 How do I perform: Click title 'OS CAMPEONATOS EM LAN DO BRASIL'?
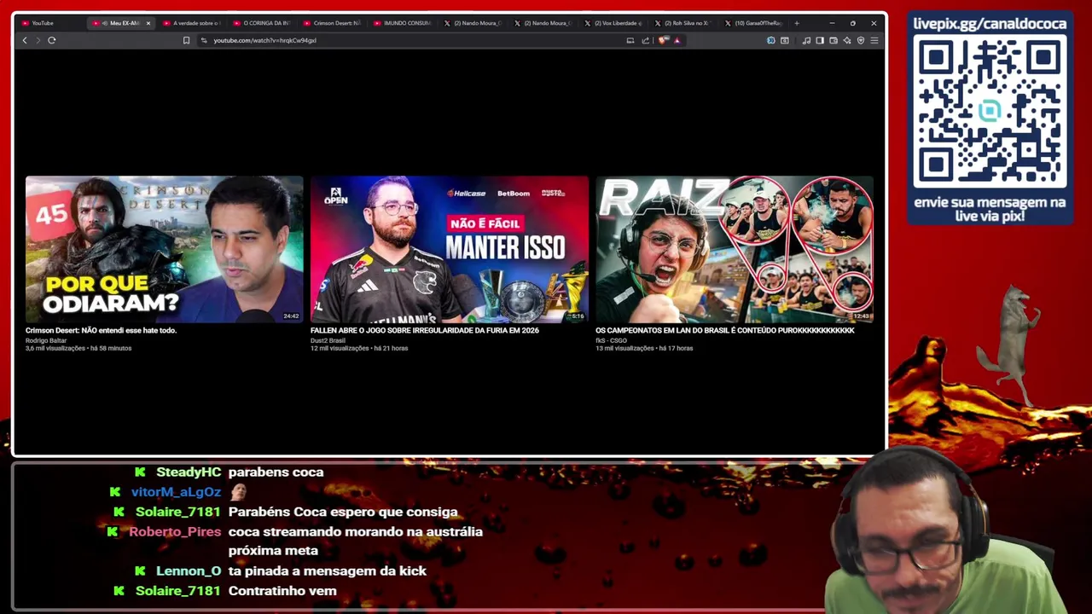click(x=724, y=330)
